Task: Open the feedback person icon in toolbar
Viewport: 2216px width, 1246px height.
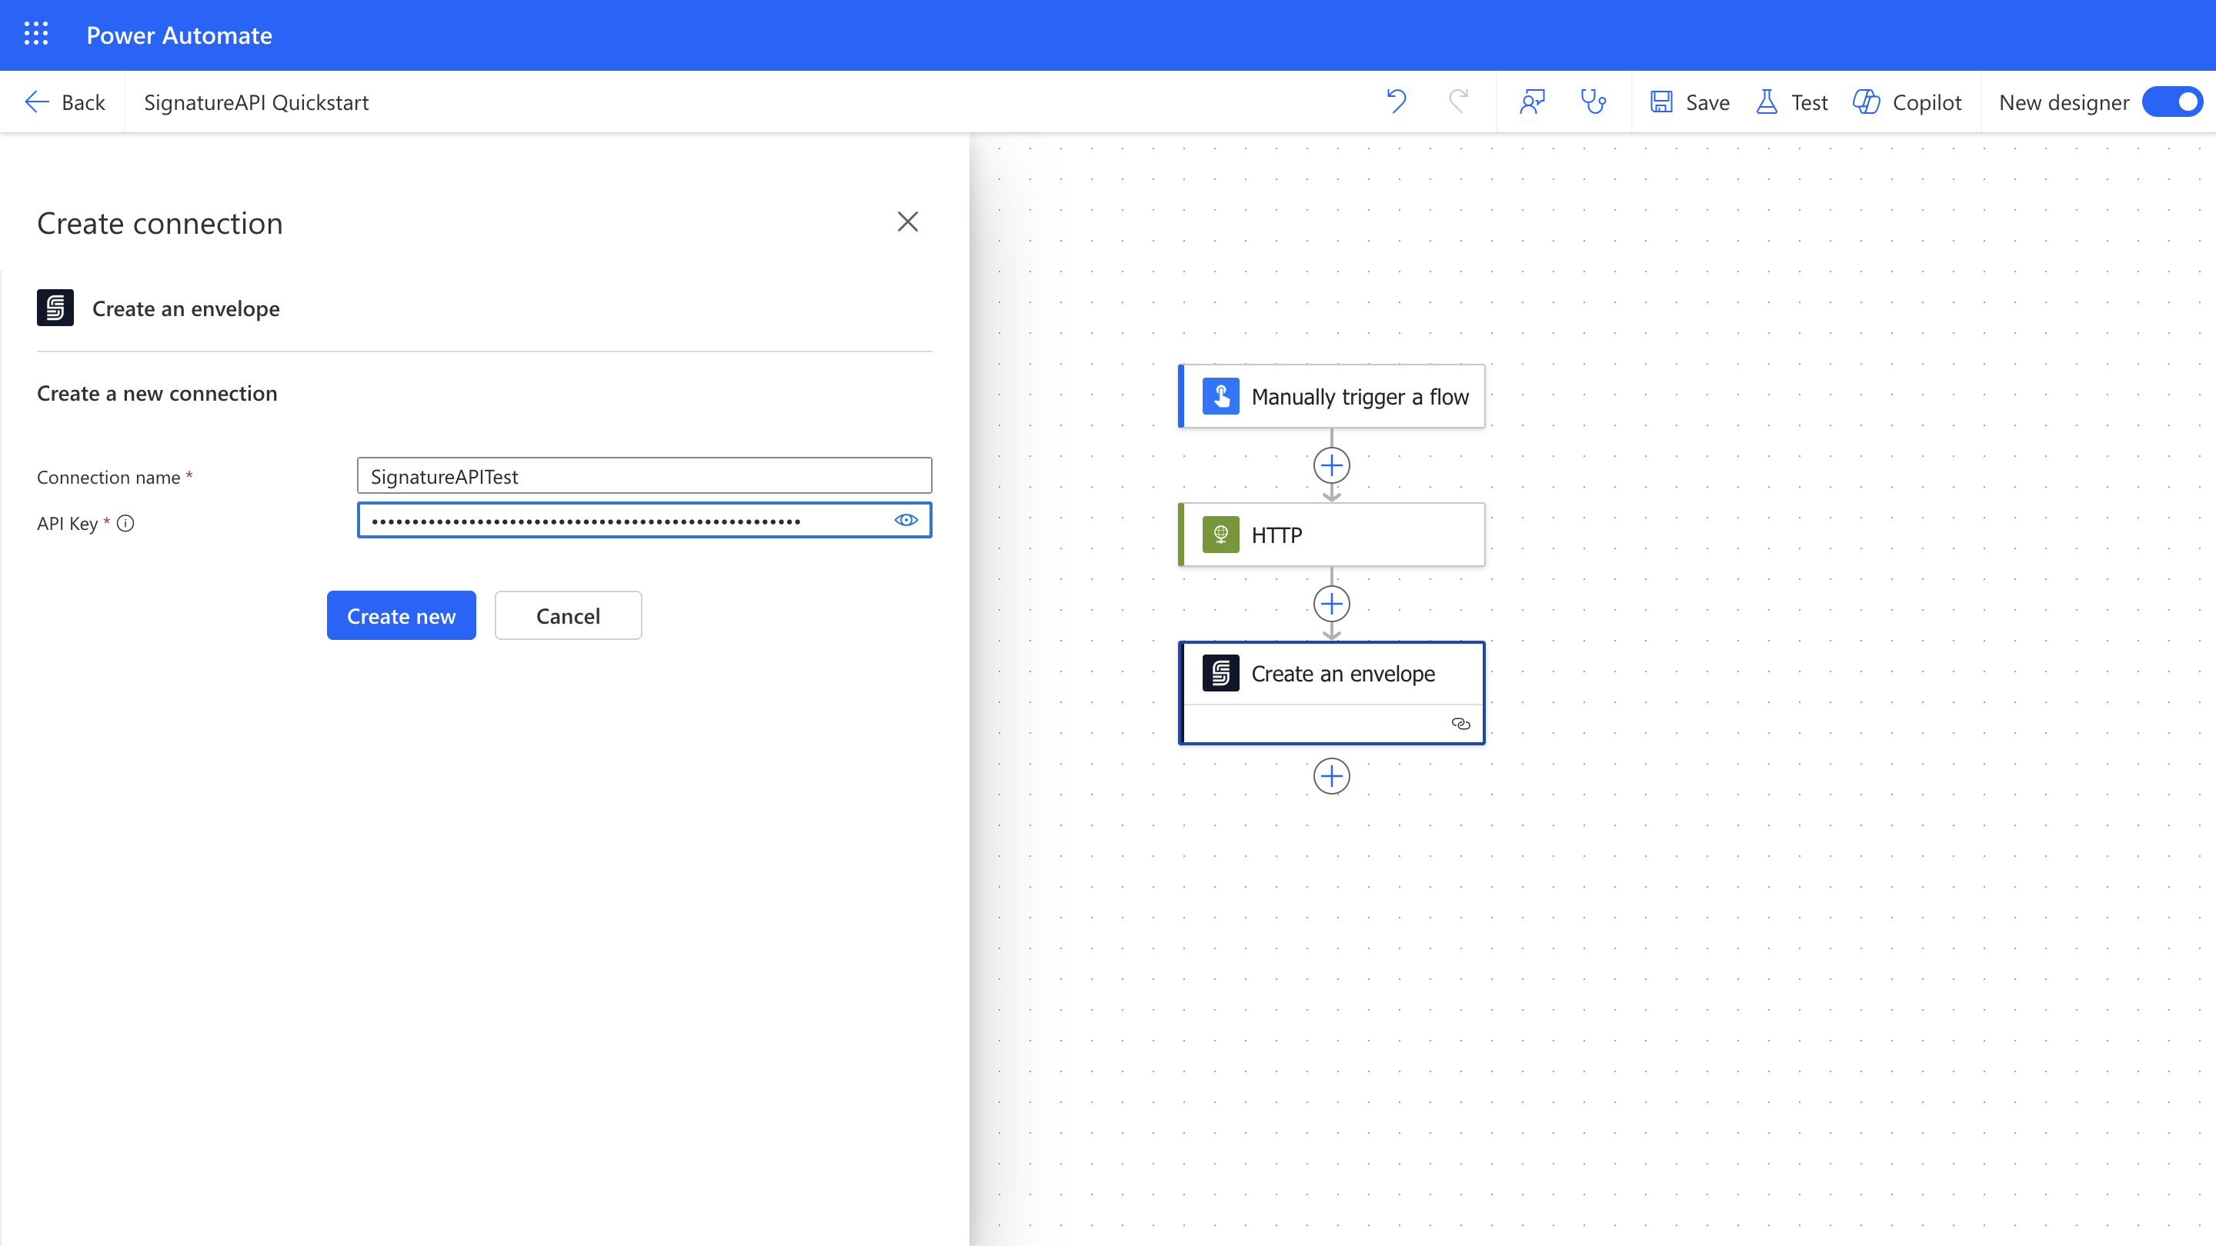Action: click(1532, 102)
